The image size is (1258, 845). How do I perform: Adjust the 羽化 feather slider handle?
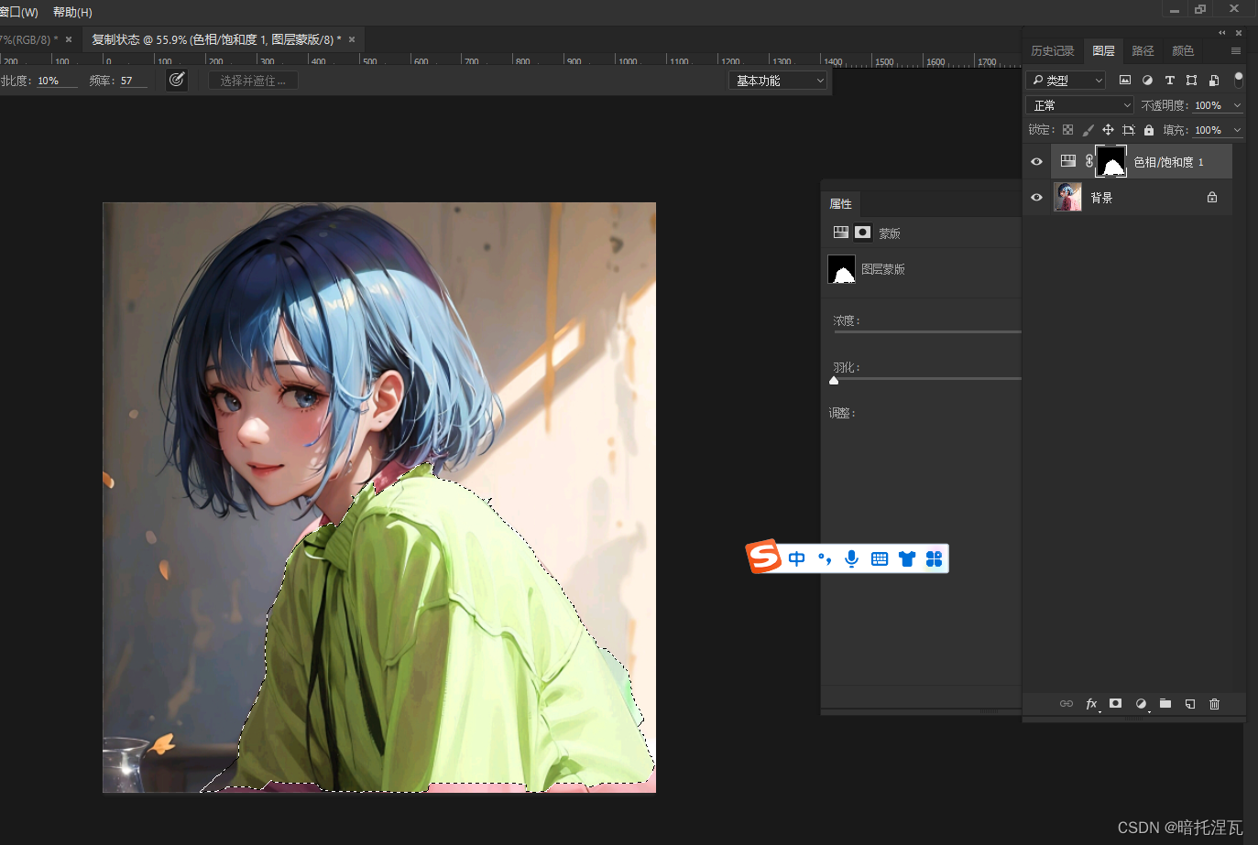[x=834, y=380]
